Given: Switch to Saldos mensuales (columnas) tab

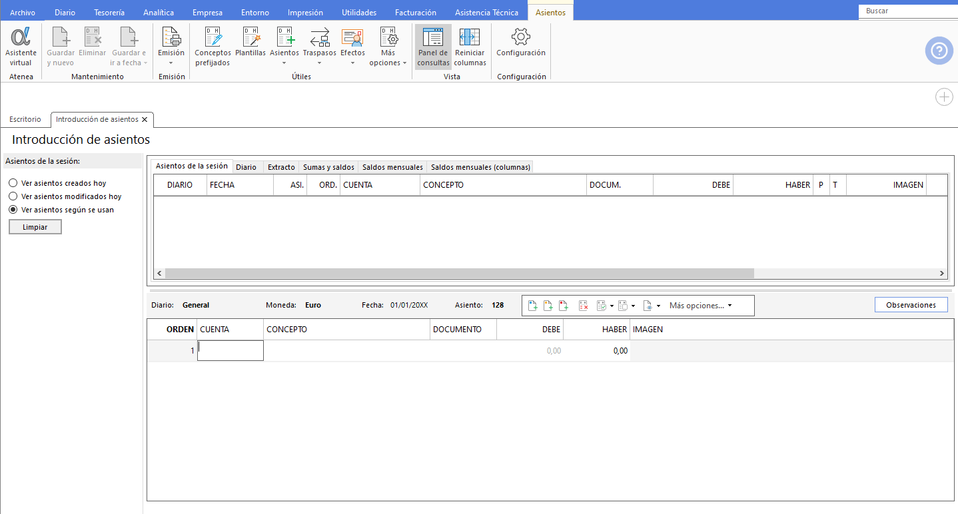Looking at the screenshot, I should tap(480, 167).
